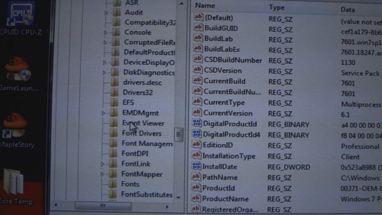This screenshot has width=382, height=215.
Task: Click the string icon beside CurrentVersion
Action: (197, 113)
